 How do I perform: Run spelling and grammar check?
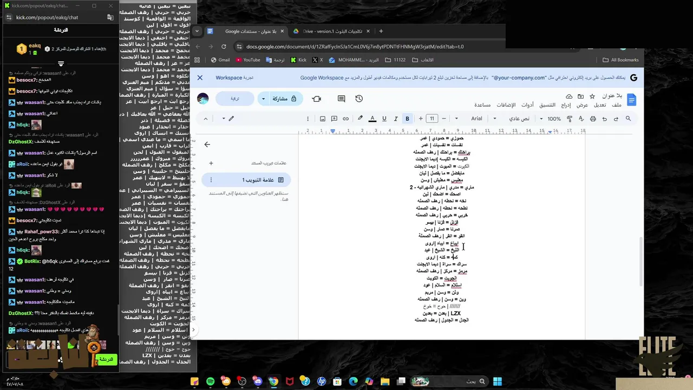click(x=581, y=119)
